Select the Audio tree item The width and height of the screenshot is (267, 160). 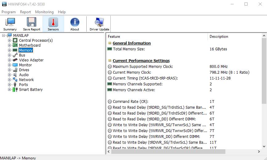point(24,75)
